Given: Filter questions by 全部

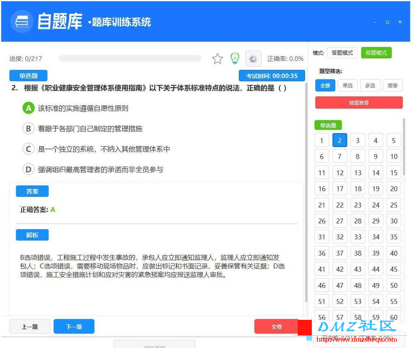Looking at the screenshot, I should click(x=325, y=86).
